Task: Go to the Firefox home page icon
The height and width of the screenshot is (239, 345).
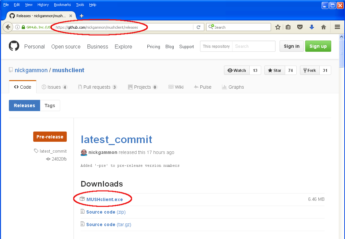Action: click(x=323, y=27)
